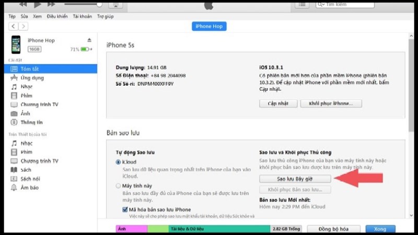Click the Đồng bộ hóa button
Screen dimensions: 418x235
333,229
